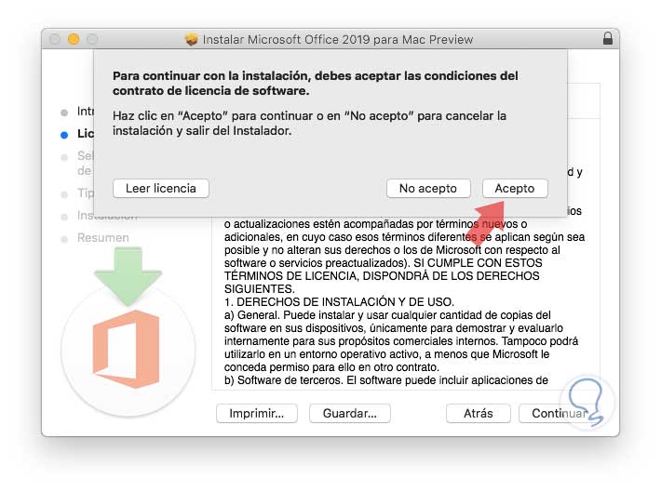Click the bold heading 'Para continuar con la instalación'
Image resolution: width=661 pixels, height=491 pixels.
click(316, 83)
